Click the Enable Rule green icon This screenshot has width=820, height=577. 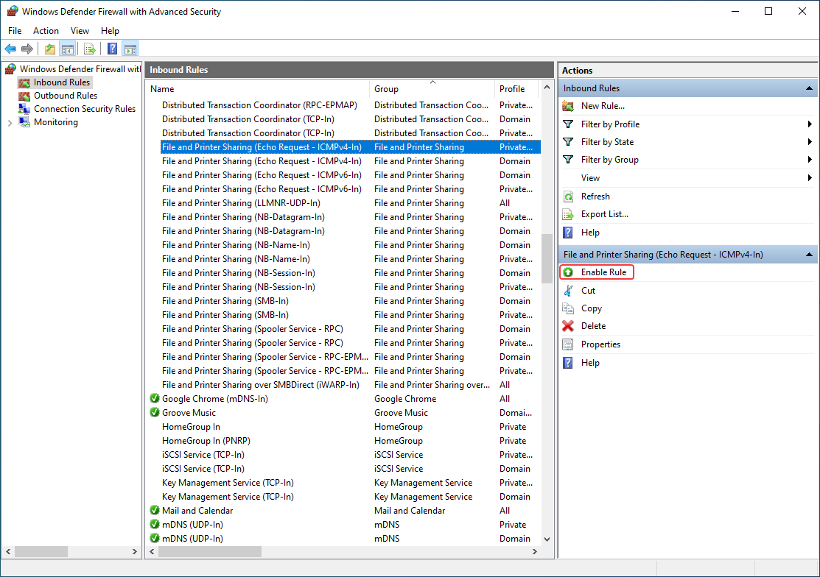coord(568,272)
